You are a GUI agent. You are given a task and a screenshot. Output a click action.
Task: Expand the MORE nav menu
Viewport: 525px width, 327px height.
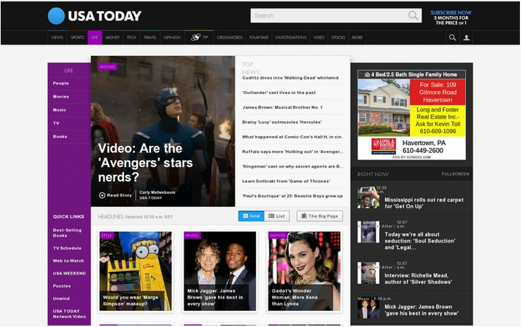(x=357, y=37)
